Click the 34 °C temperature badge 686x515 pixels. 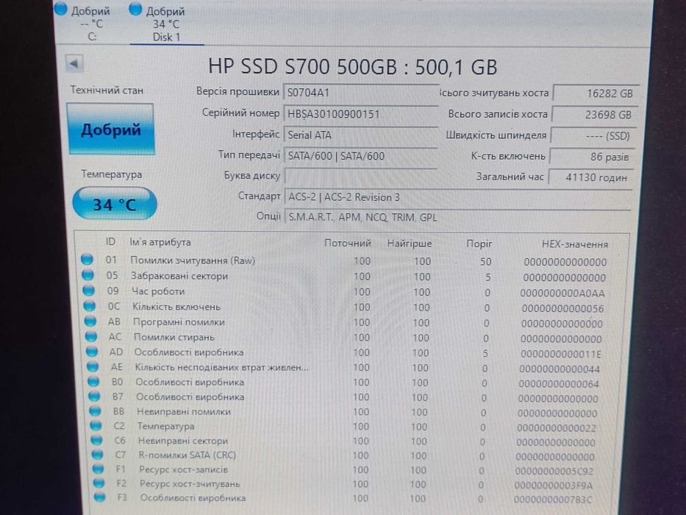[114, 204]
